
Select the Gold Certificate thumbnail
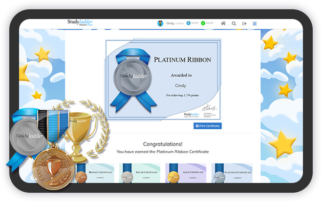click(186, 173)
